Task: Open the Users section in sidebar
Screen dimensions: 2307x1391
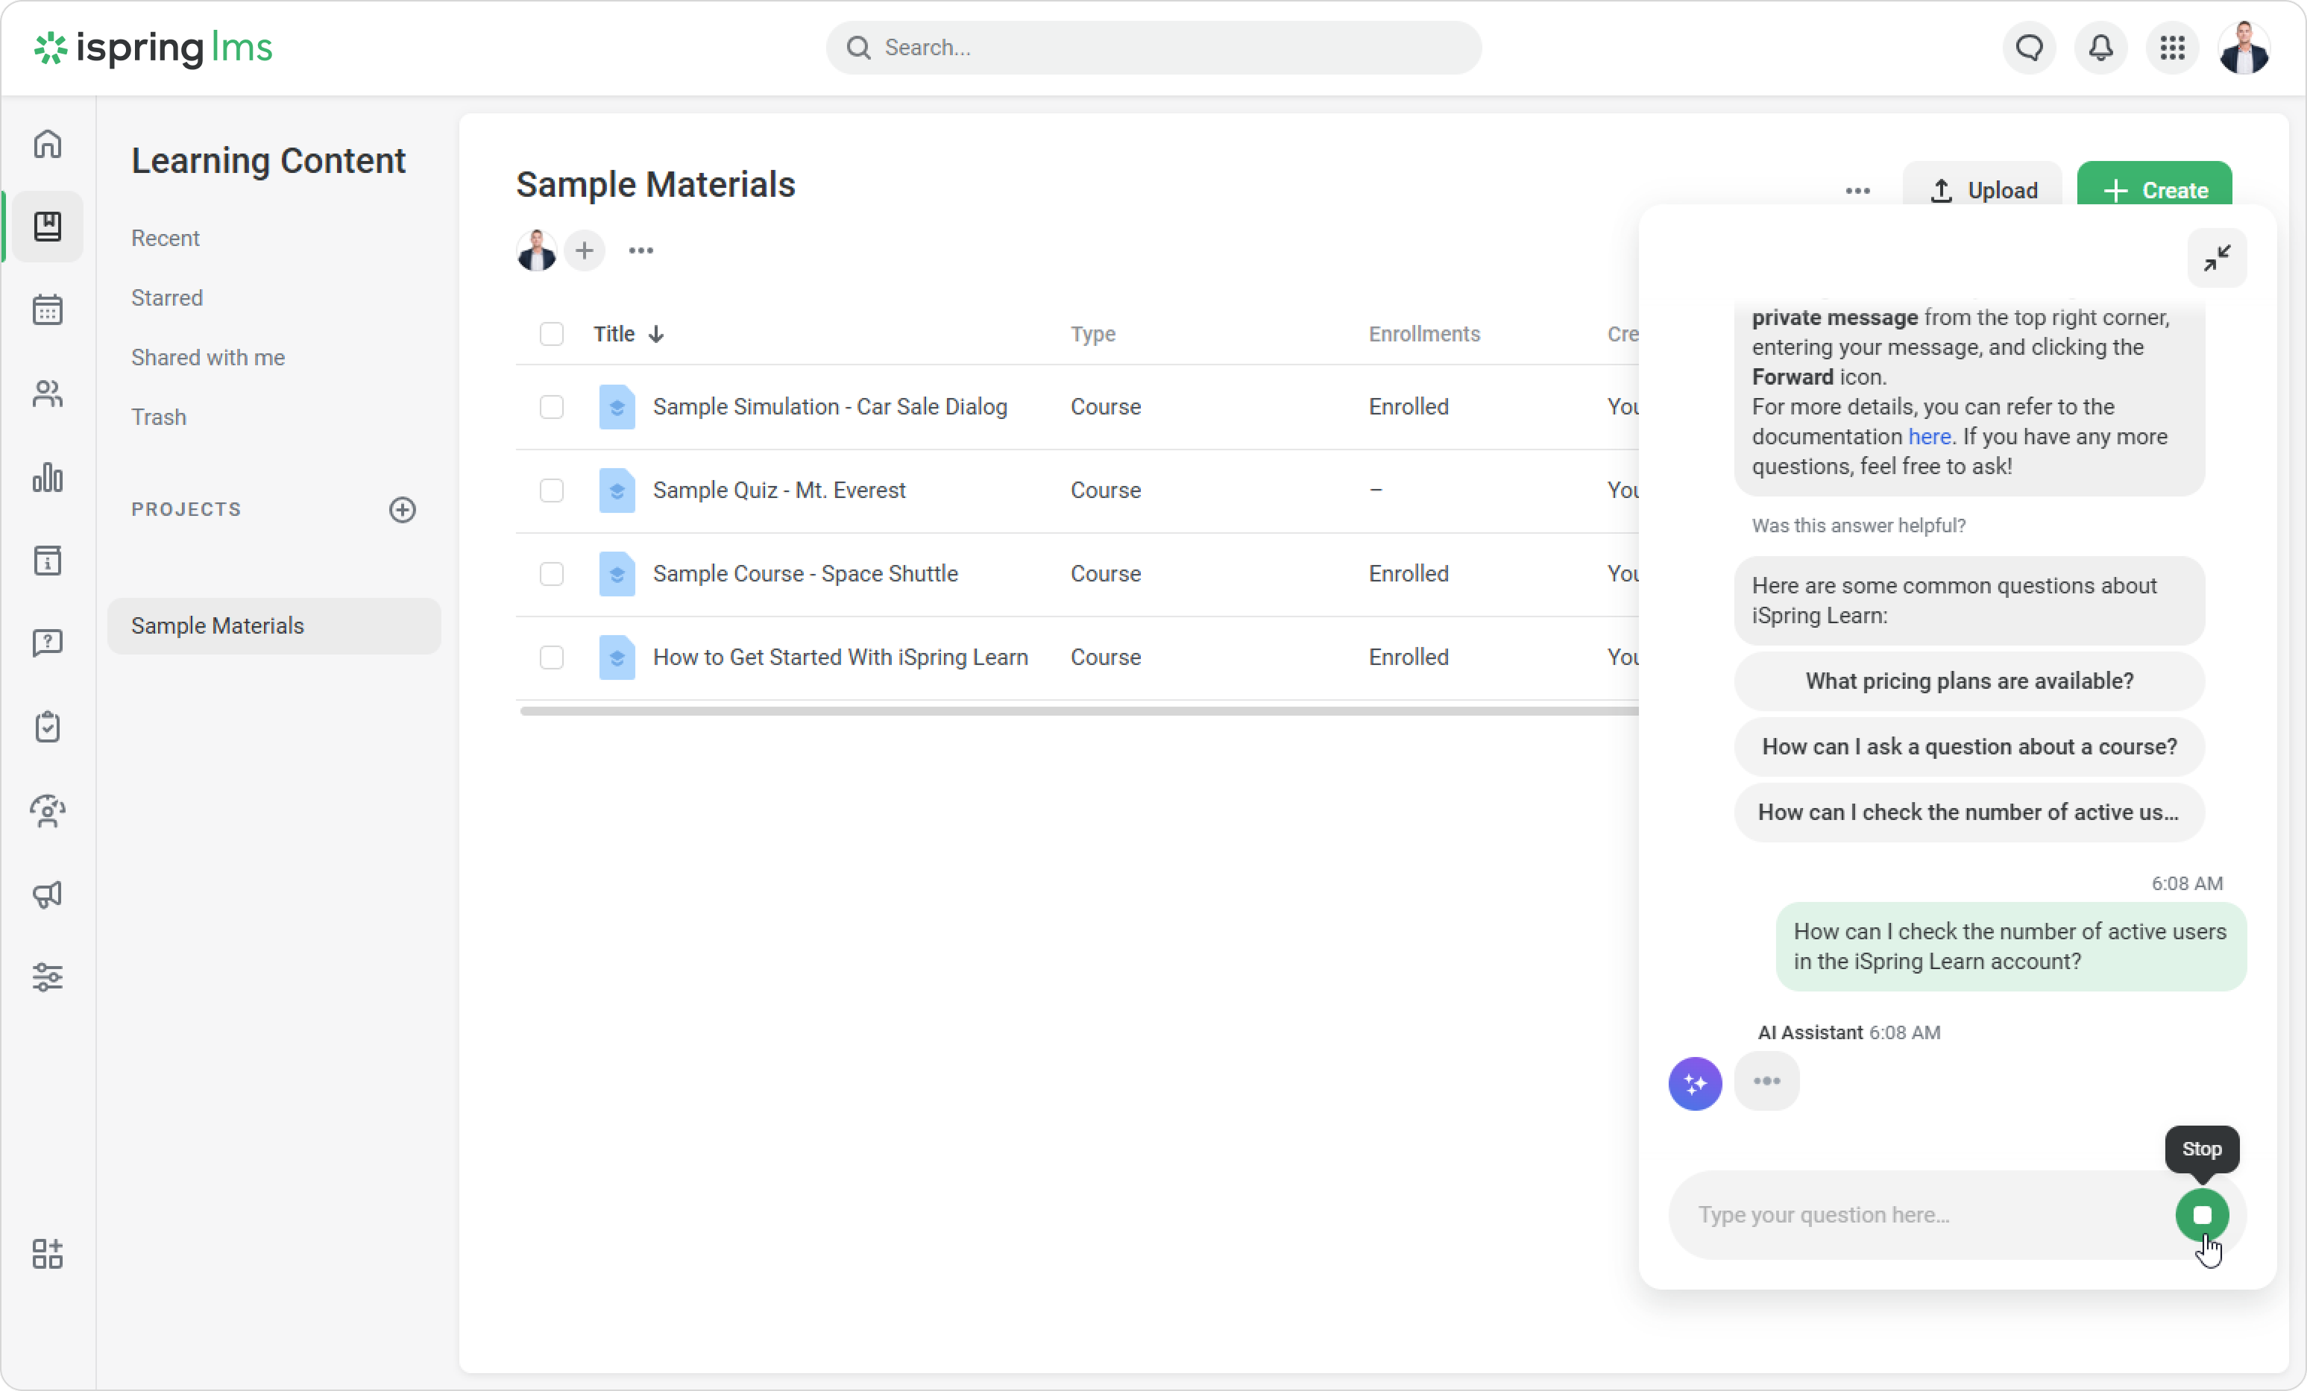Action: tap(48, 394)
